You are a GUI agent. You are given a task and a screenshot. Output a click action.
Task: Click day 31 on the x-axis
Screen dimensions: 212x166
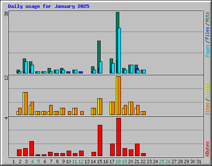[x=199, y=161]
